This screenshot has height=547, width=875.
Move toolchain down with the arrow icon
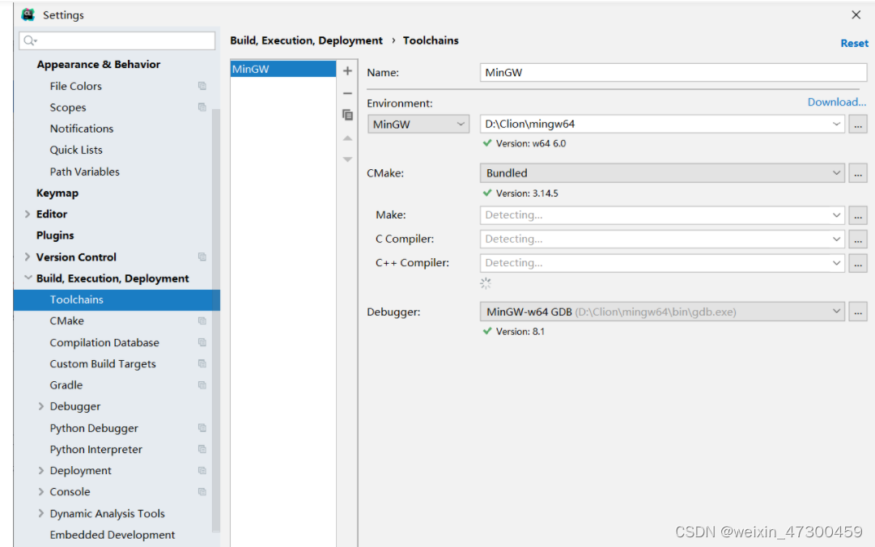tap(347, 159)
